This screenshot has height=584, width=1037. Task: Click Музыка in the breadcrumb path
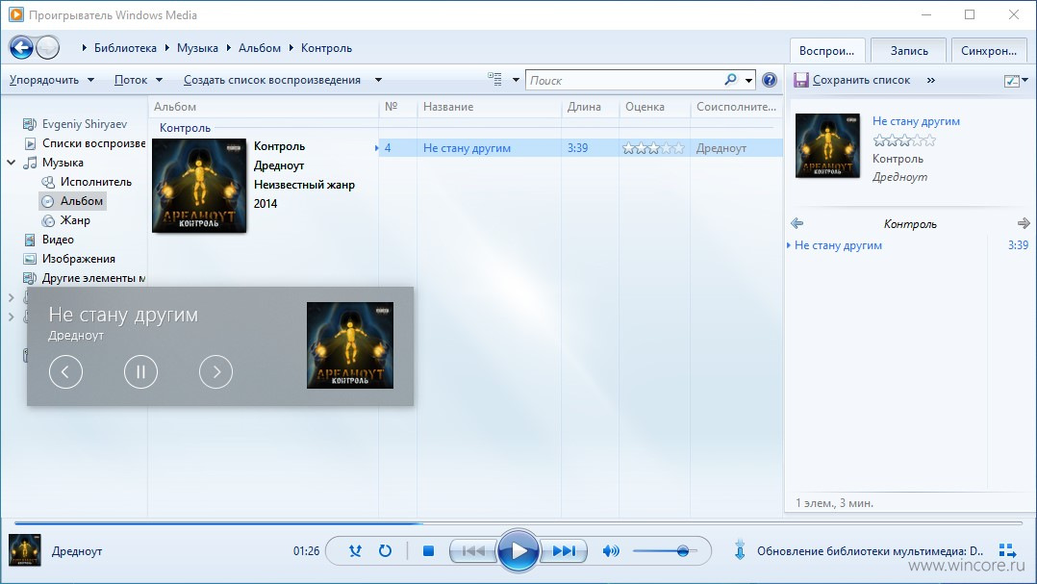pyautogui.click(x=197, y=47)
